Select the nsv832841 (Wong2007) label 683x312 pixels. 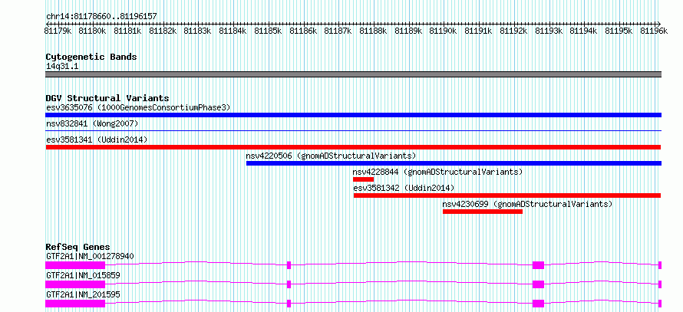92,124
